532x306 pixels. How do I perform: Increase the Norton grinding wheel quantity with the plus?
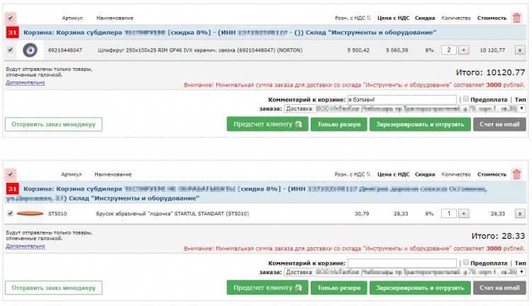coord(463,50)
